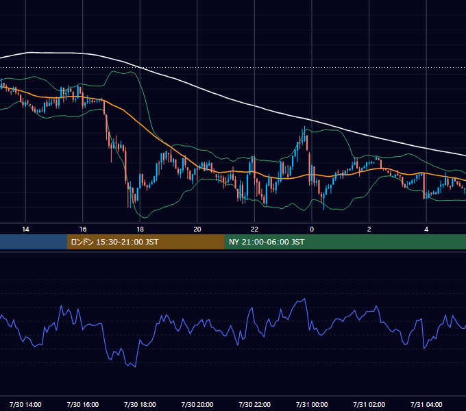Click the 7/30 16:00 time label
466x411 pixels.
click(x=83, y=404)
